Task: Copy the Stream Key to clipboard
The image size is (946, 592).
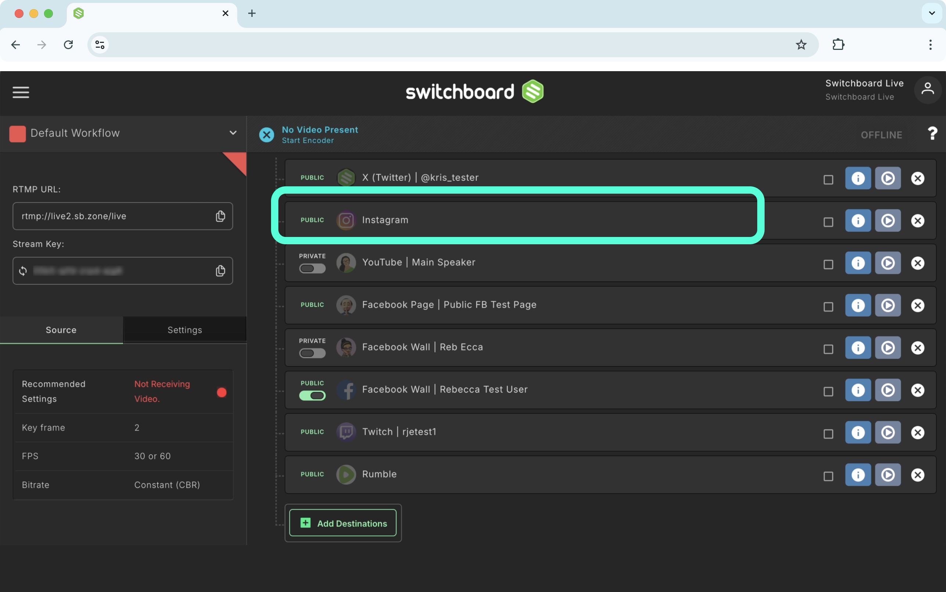Action: coord(220,271)
